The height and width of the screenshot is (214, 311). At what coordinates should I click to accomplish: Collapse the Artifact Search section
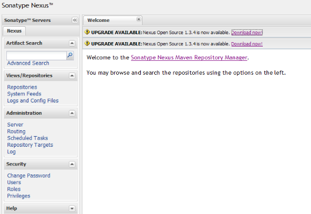click(72, 43)
